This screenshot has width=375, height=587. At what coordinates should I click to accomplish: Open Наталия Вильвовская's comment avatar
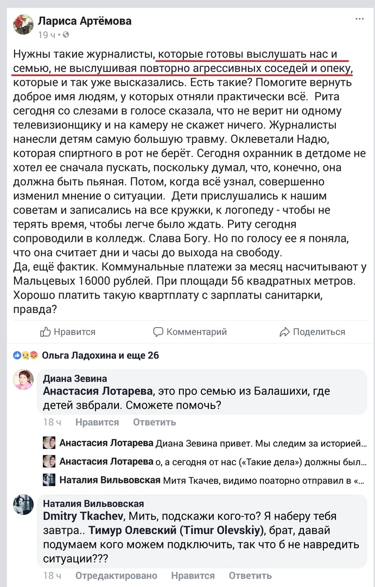click(x=23, y=505)
